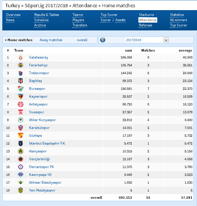The image size is (197, 206).
Task: Click the Kayserispor club crest icon
Action: (21, 96)
